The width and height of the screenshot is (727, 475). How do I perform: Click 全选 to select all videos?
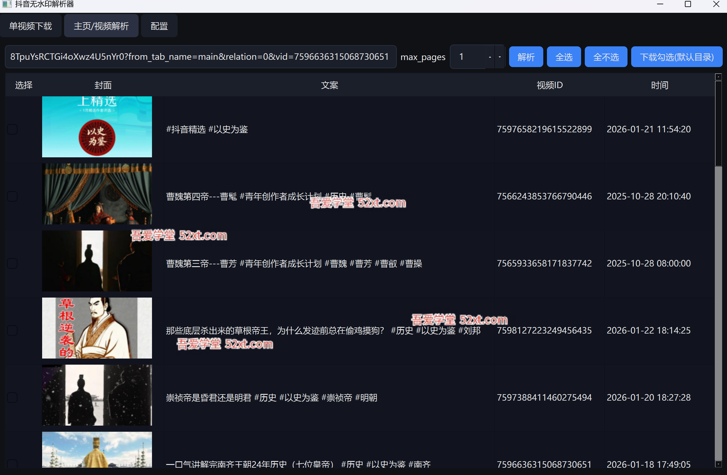(563, 57)
